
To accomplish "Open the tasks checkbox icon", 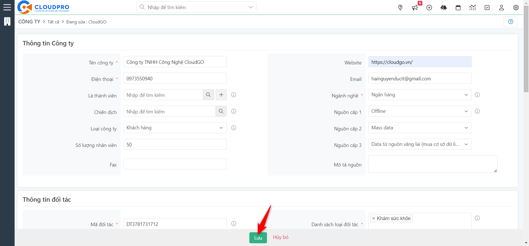I will (x=487, y=8).
